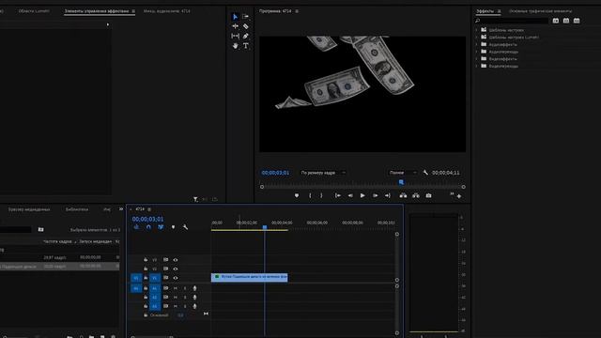The height and width of the screenshot is (338, 601).
Task: Expand the Аудиоэффекты folder
Action: 477,44
